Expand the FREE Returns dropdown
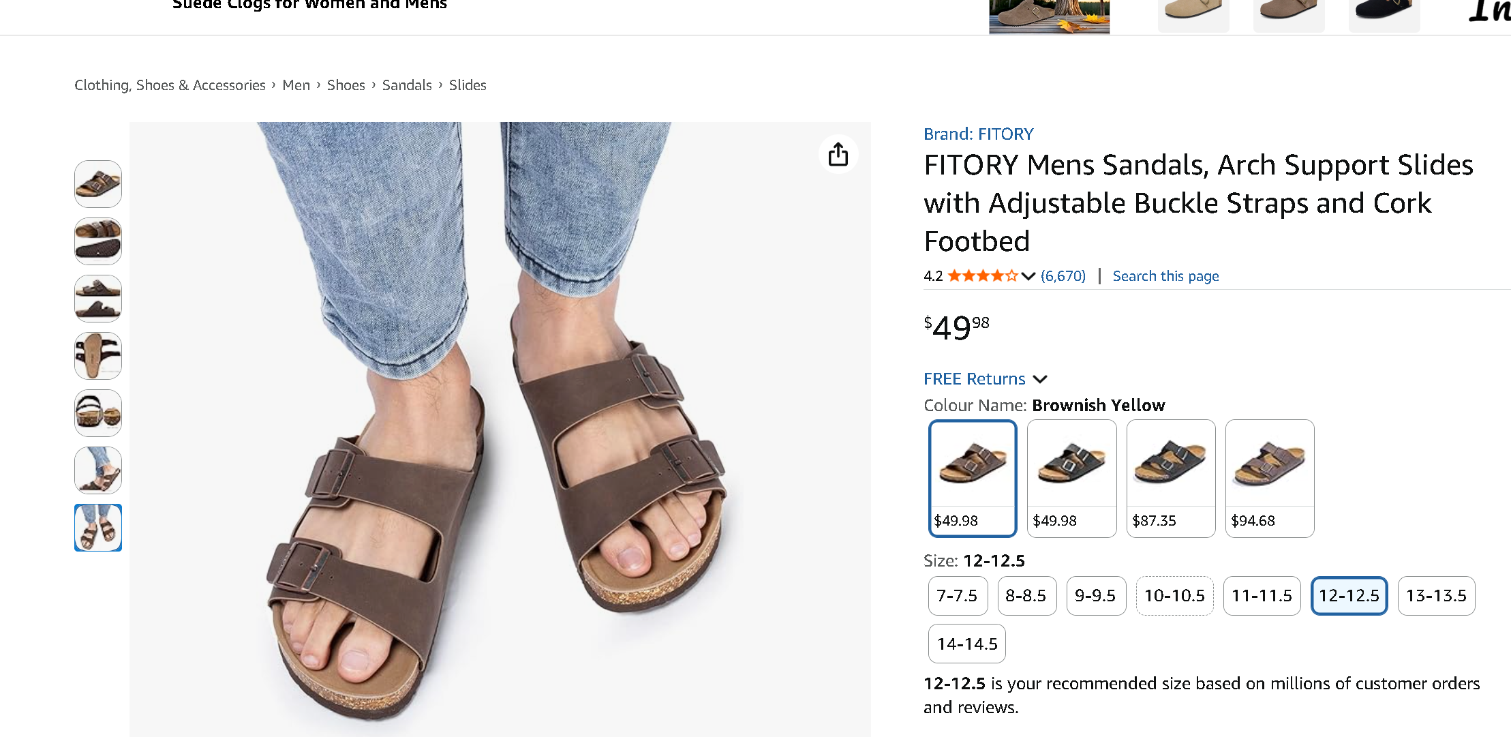 point(1040,379)
